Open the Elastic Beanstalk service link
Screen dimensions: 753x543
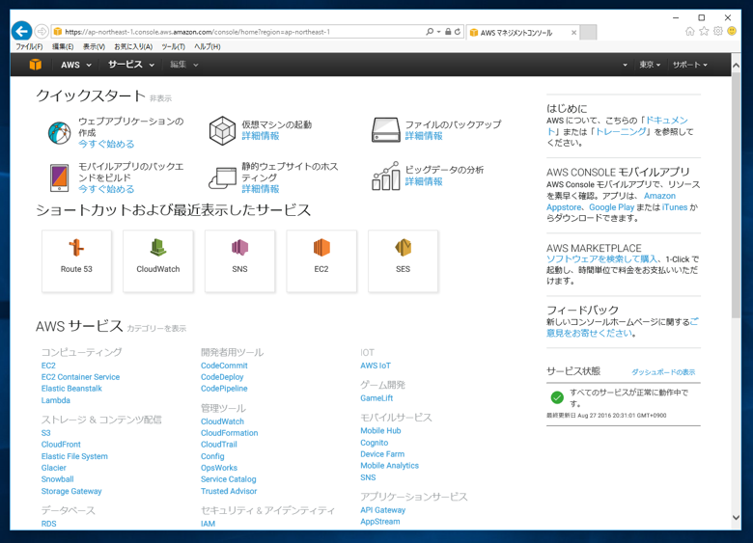click(71, 389)
